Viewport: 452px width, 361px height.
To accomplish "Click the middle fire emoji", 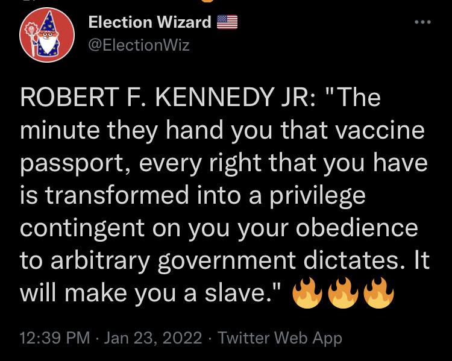I will coord(343,295).
